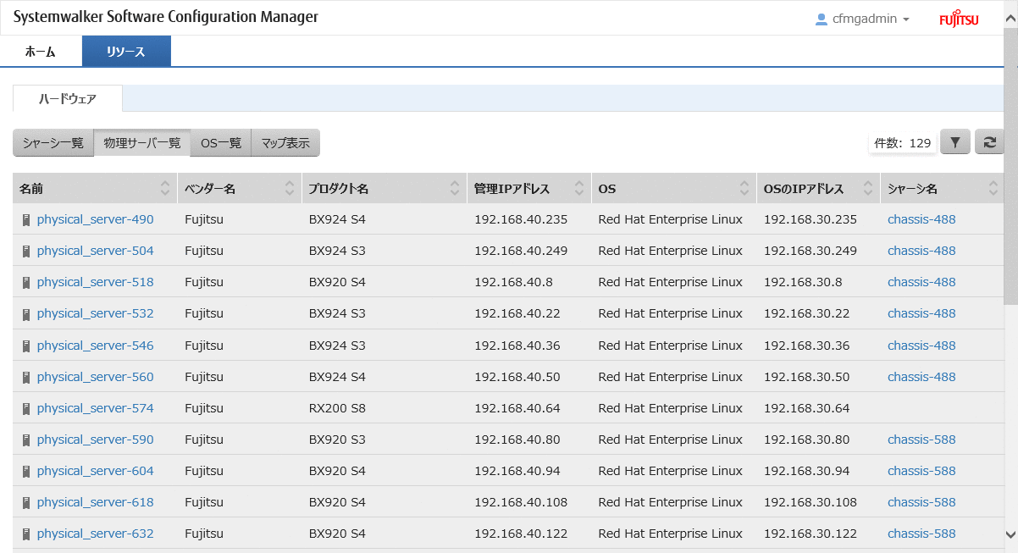Click Red Hat Enterprise Linux in physical_server-518 row

pyautogui.click(x=670, y=282)
